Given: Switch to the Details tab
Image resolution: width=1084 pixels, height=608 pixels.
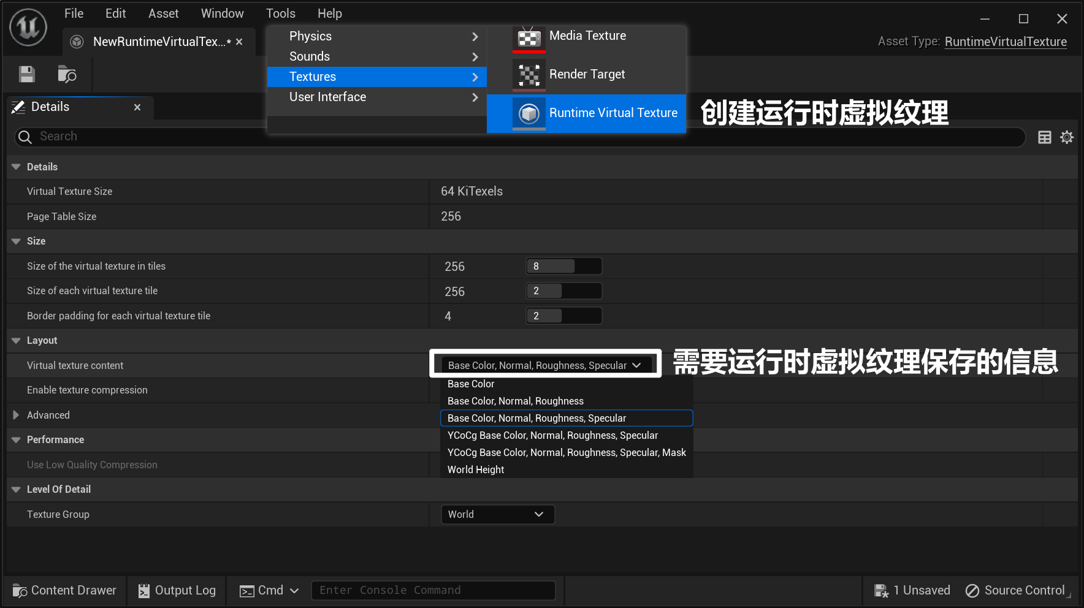Looking at the screenshot, I should click(x=80, y=107).
